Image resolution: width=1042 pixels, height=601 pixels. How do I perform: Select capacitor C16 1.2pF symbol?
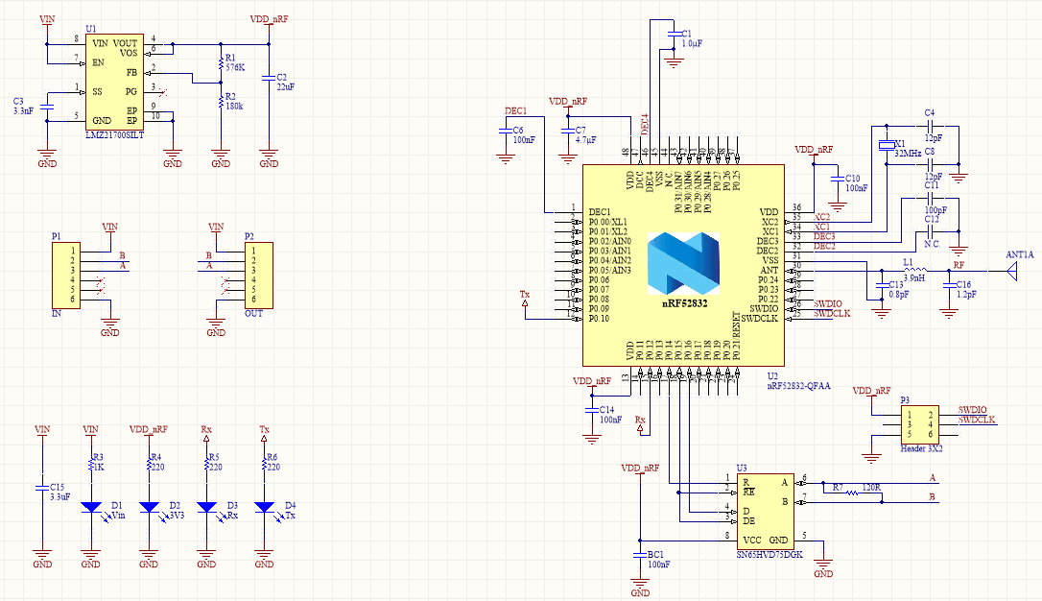coord(949,284)
